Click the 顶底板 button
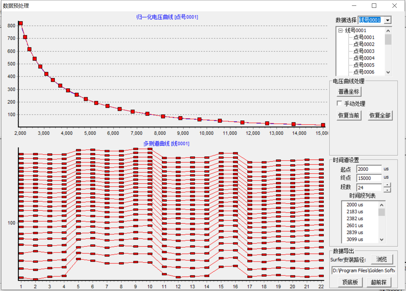Image resolution: width=406 pixels, height=291 pixels. (x=350, y=282)
